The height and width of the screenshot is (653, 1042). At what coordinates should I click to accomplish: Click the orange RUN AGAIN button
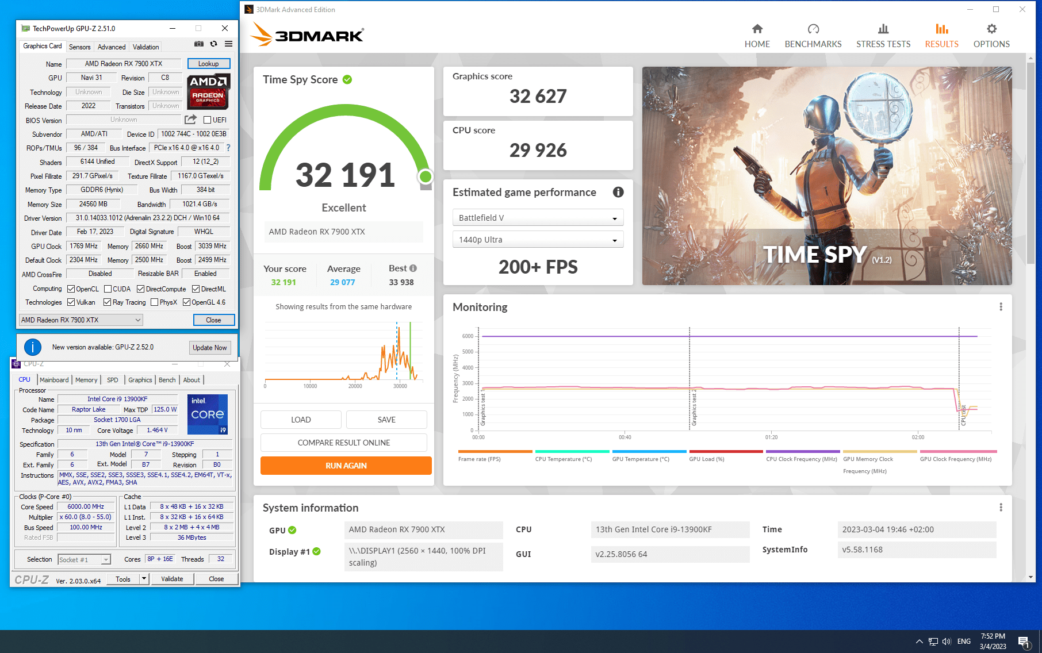tap(346, 466)
